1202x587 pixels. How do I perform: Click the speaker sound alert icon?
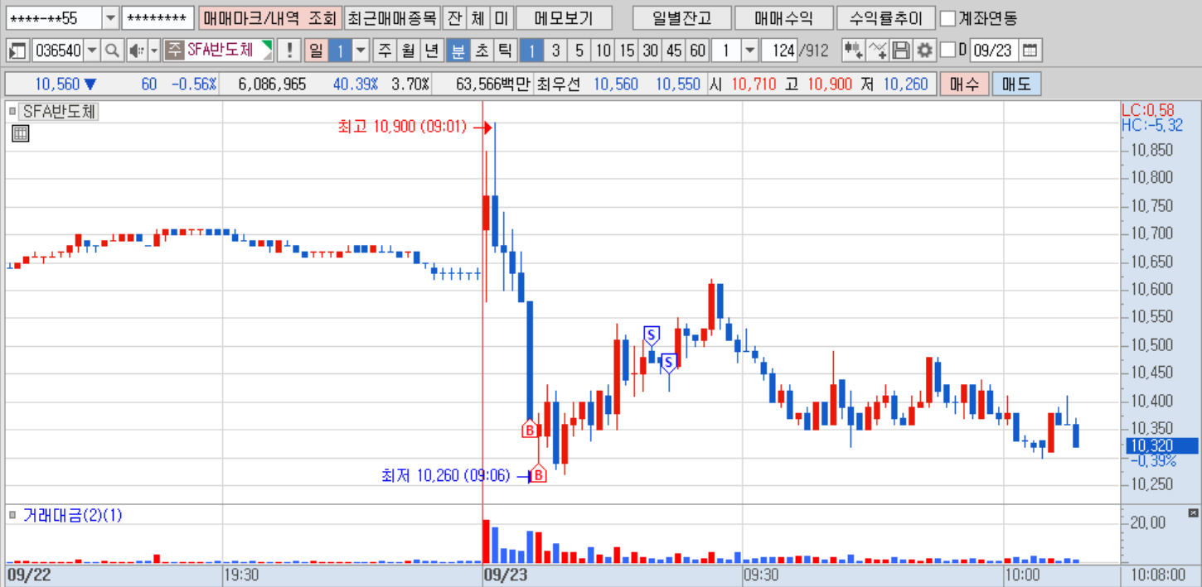[x=136, y=51]
